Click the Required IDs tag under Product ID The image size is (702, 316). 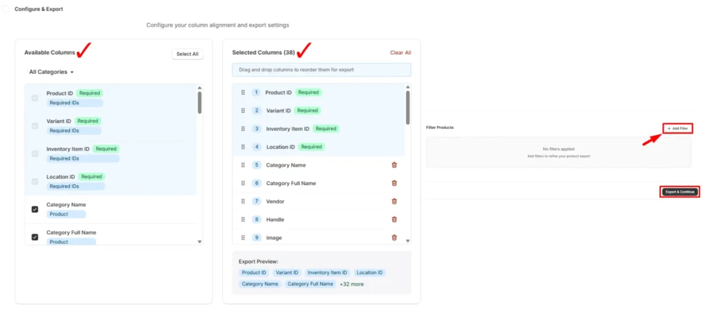click(74, 103)
